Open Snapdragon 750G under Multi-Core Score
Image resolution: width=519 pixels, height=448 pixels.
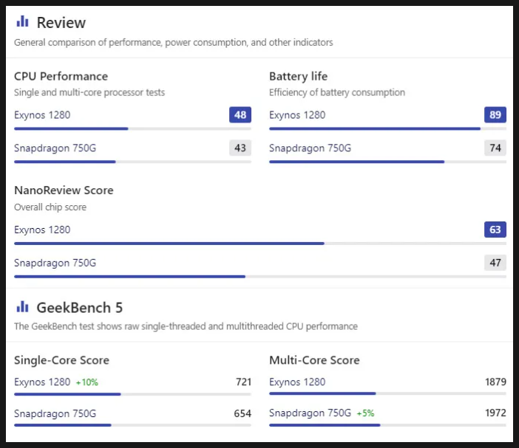coord(310,413)
